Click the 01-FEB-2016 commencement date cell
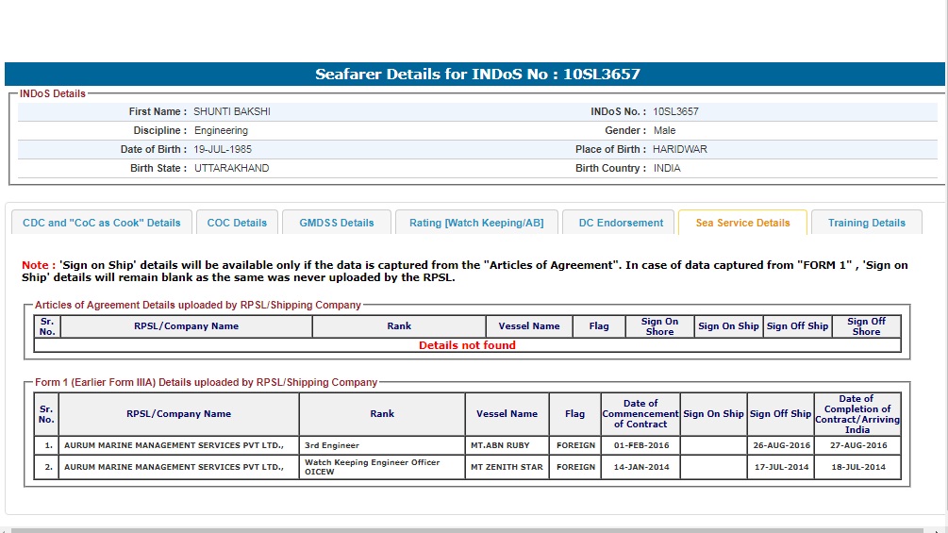This screenshot has height=533, width=948. click(x=640, y=445)
